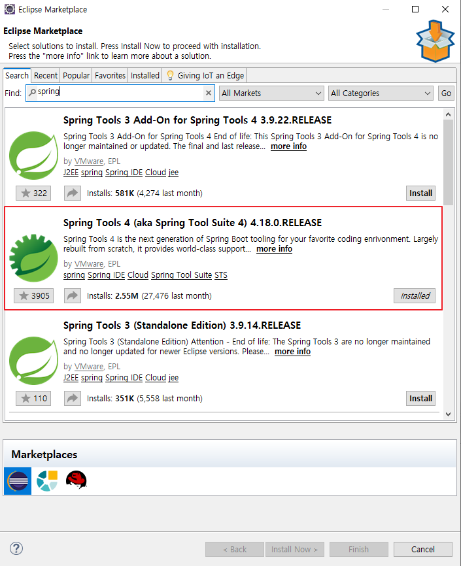The height and width of the screenshot is (566, 461).
Task: Click the Spring Tool Suite tag
Action: click(181, 275)
